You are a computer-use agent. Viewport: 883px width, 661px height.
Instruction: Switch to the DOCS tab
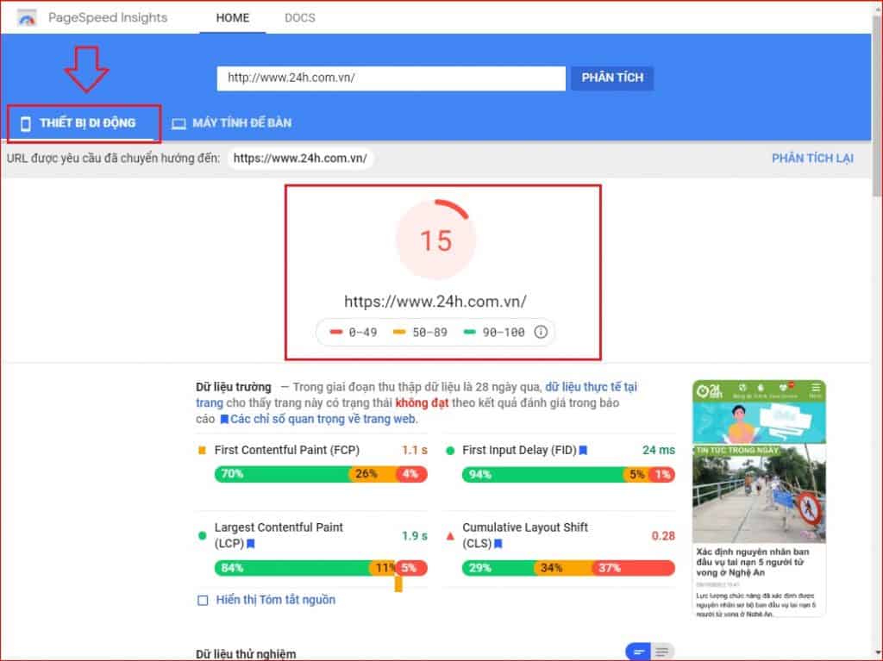[x=299, y=16]
